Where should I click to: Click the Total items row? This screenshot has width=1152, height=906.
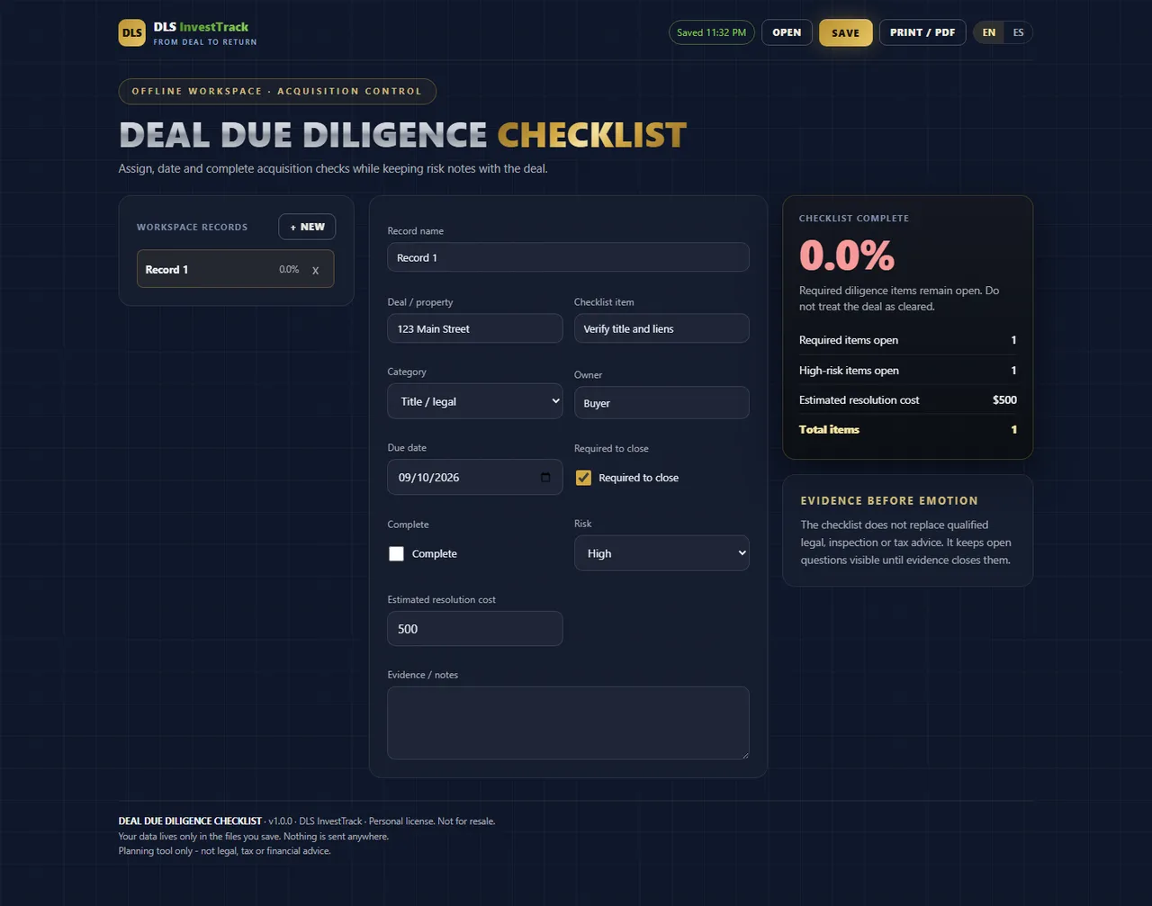click(908, 430)
